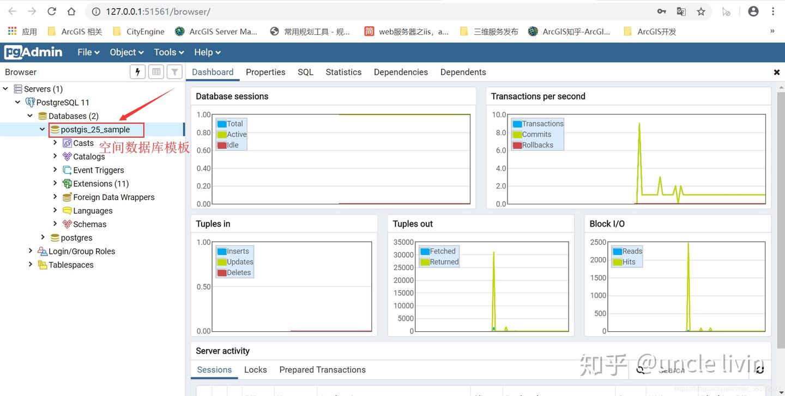
Task: Expand the Schemas node
Action: point(55,224)
